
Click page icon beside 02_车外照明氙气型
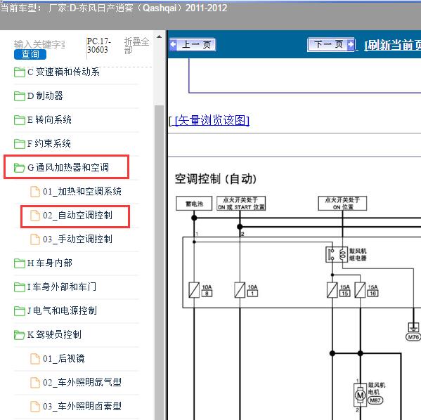point(35,383)
